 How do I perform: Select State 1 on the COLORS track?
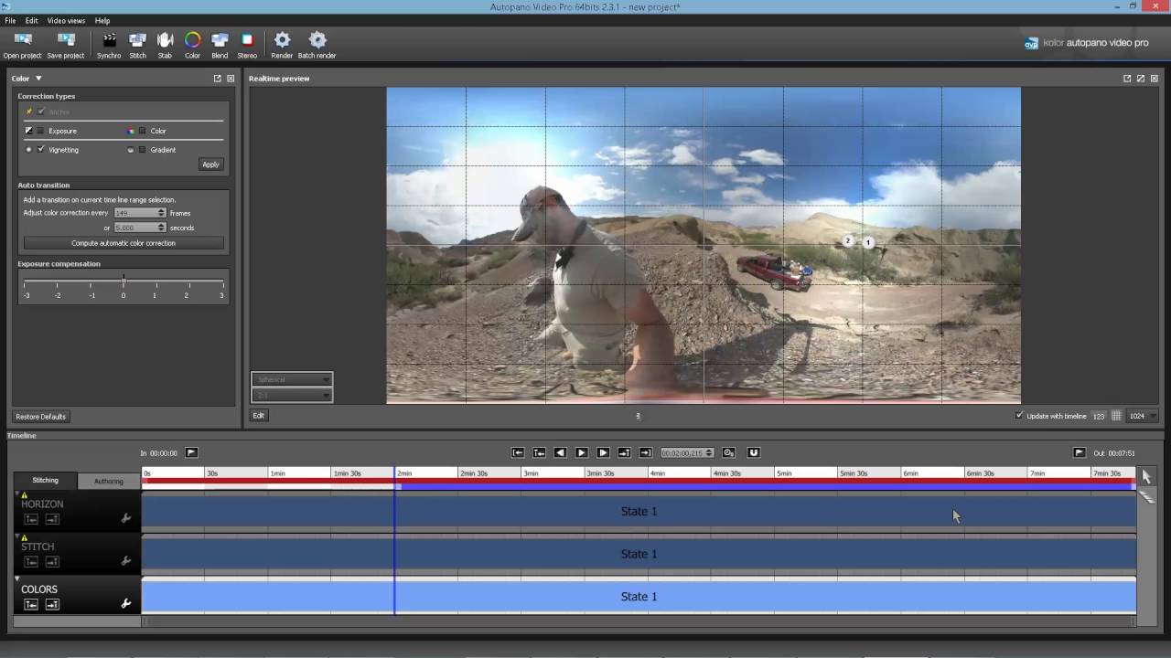639,597
